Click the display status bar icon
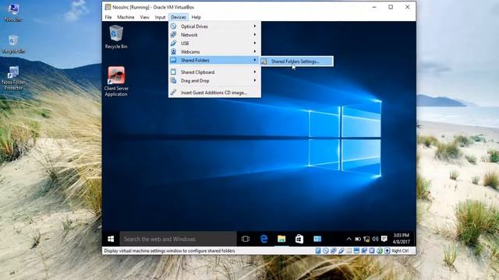The width and height of the screenshot is (499, 280). coord(356,250)
